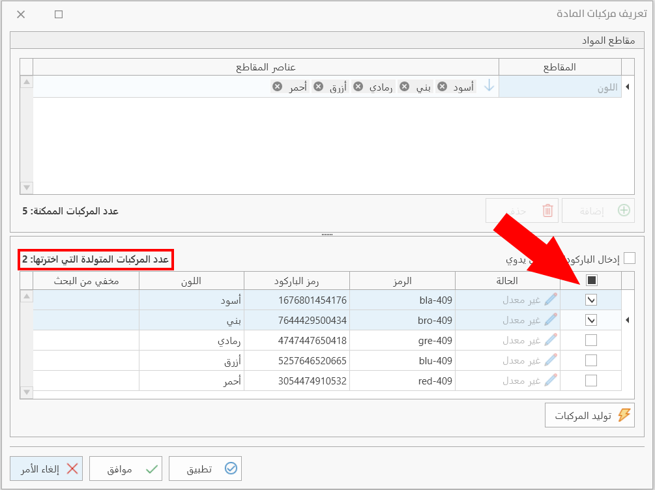The image size is (655, 490).
Task: Click the pencil icon in gre-409 row
Action: point(551,340)
